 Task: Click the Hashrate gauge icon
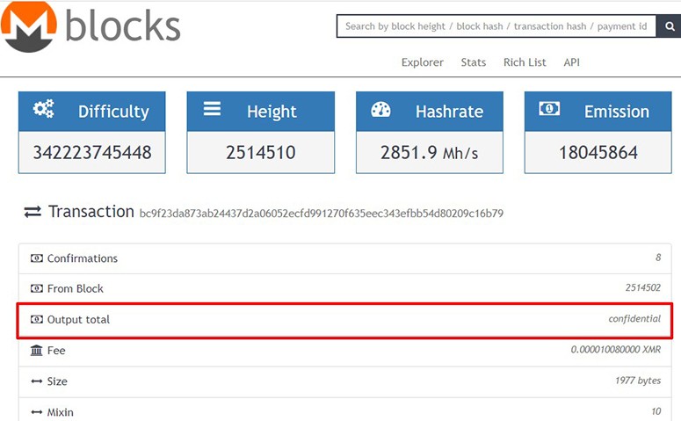pyautogui.click(x=380, y=110)
